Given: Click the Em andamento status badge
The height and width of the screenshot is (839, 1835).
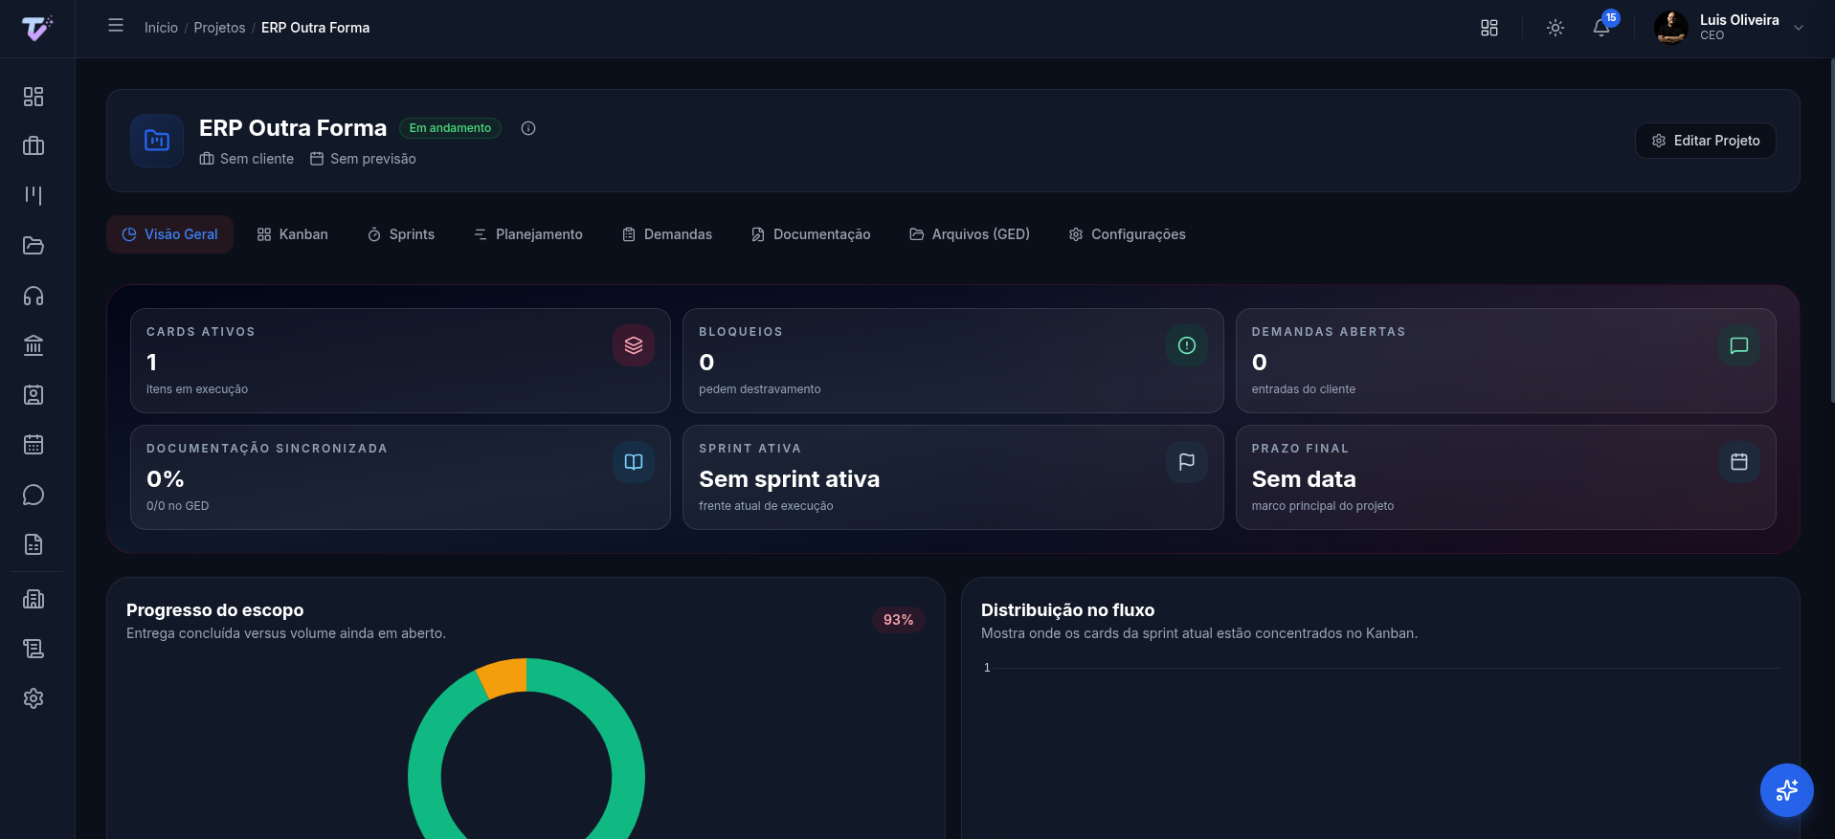Looking at the screenshot, I should coord(450,128).
